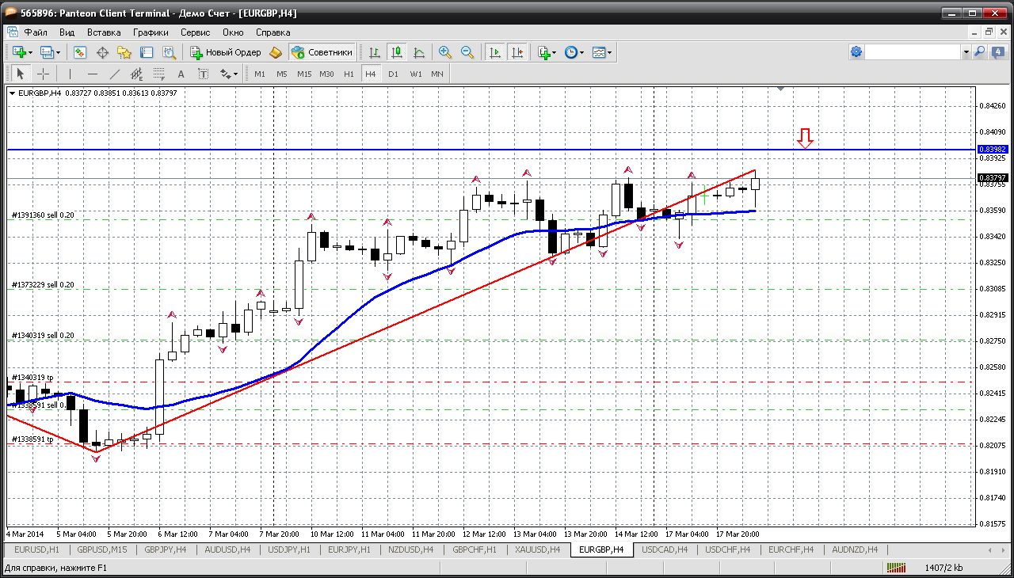Pick the trendline drawing tool
This screenshot has height=578, width=1014.
point(114,74)
